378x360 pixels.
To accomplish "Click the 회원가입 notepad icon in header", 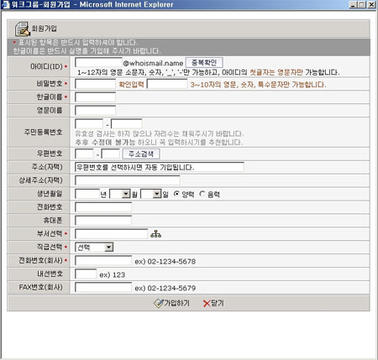I will click(x=23, y=29).
